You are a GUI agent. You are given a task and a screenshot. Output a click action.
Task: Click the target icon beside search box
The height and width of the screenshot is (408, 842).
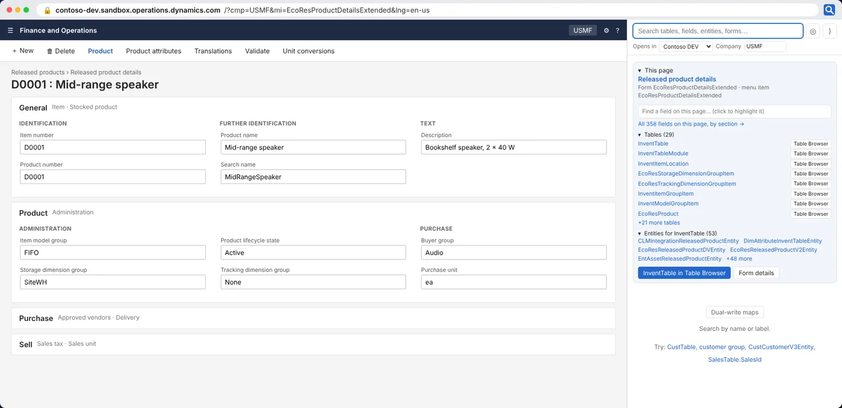point(813,32)
